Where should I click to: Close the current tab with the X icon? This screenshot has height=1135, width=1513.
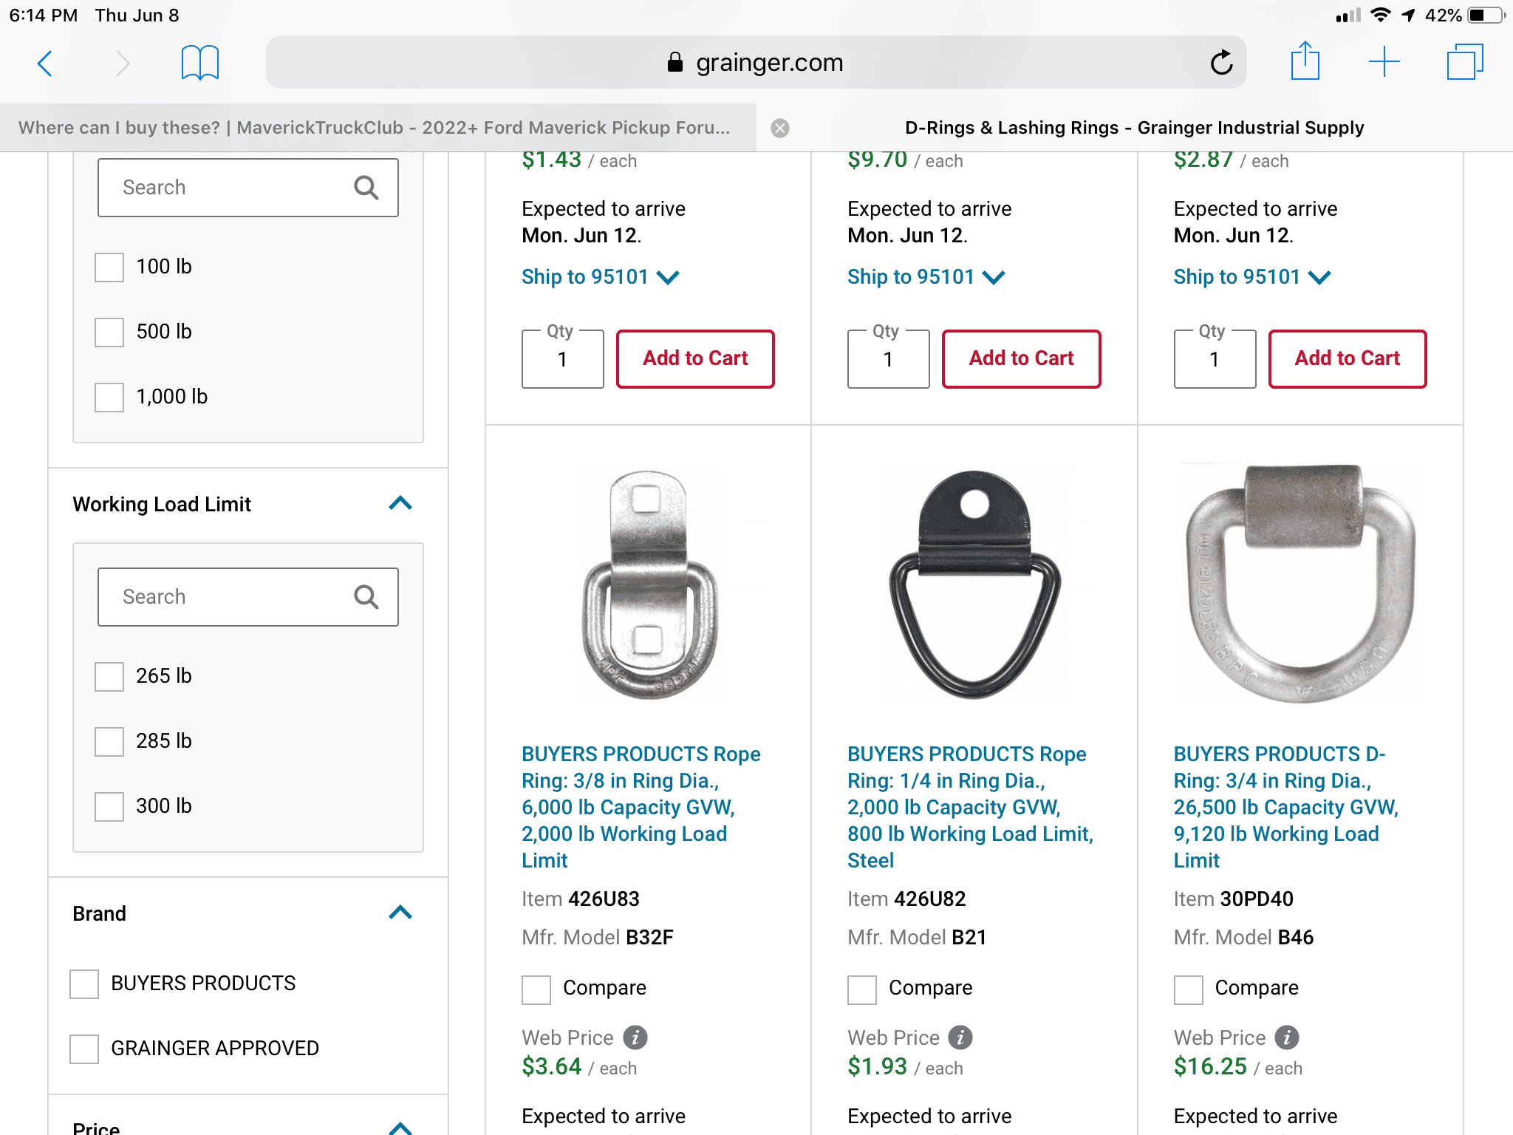[780, 129]
